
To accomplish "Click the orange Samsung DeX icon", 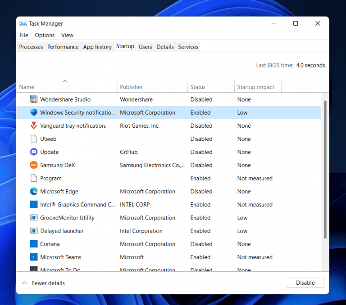I will [34, 165].
